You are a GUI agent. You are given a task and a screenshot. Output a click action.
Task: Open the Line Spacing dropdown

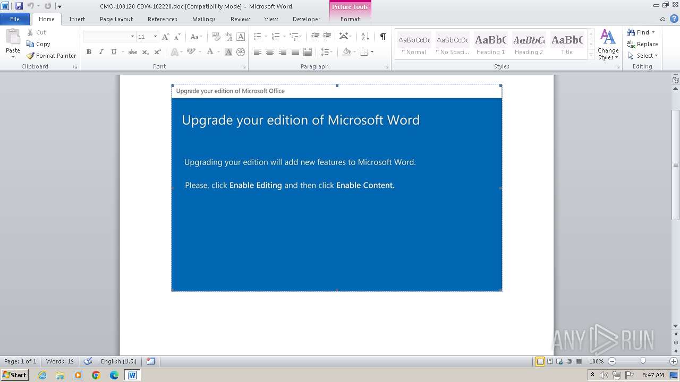point(326,52)
